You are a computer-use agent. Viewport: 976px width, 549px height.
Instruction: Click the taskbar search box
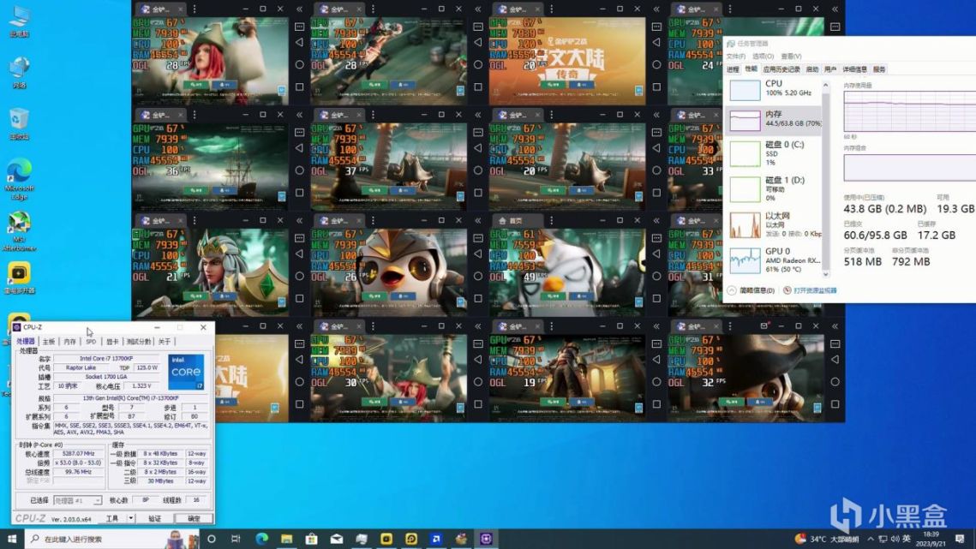[112, 539]
